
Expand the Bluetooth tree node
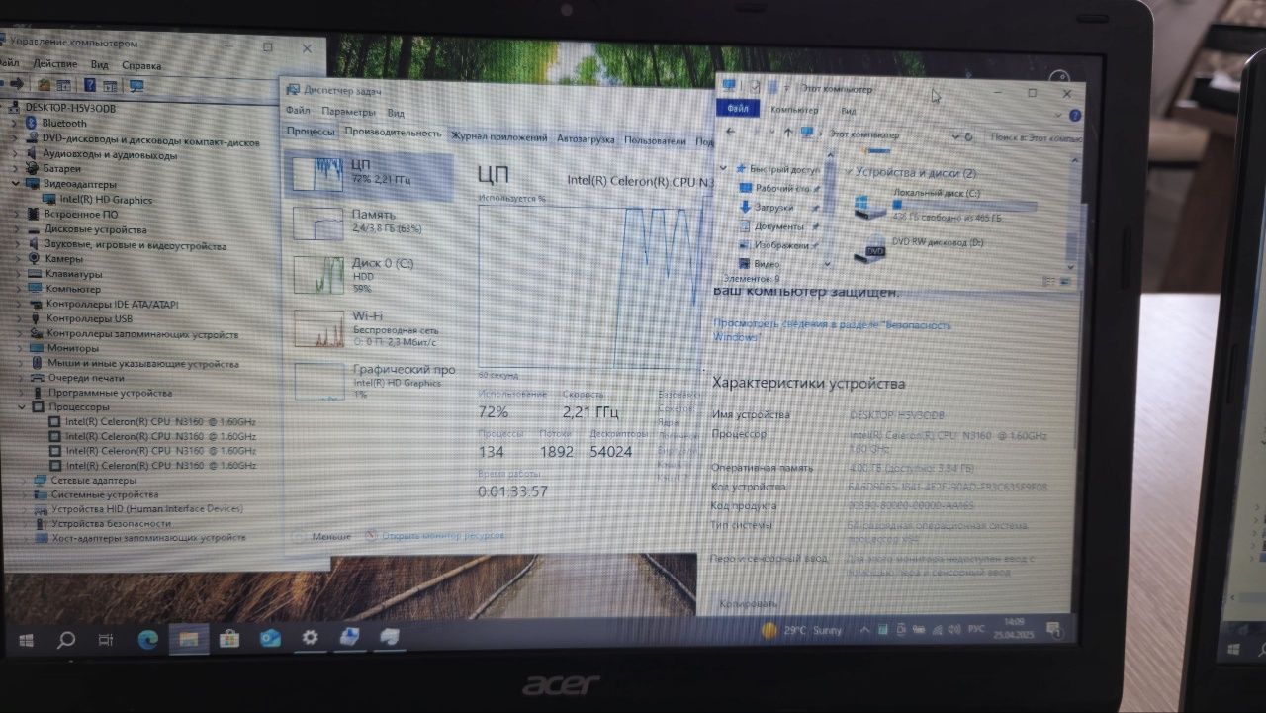[x=16, y=123]
